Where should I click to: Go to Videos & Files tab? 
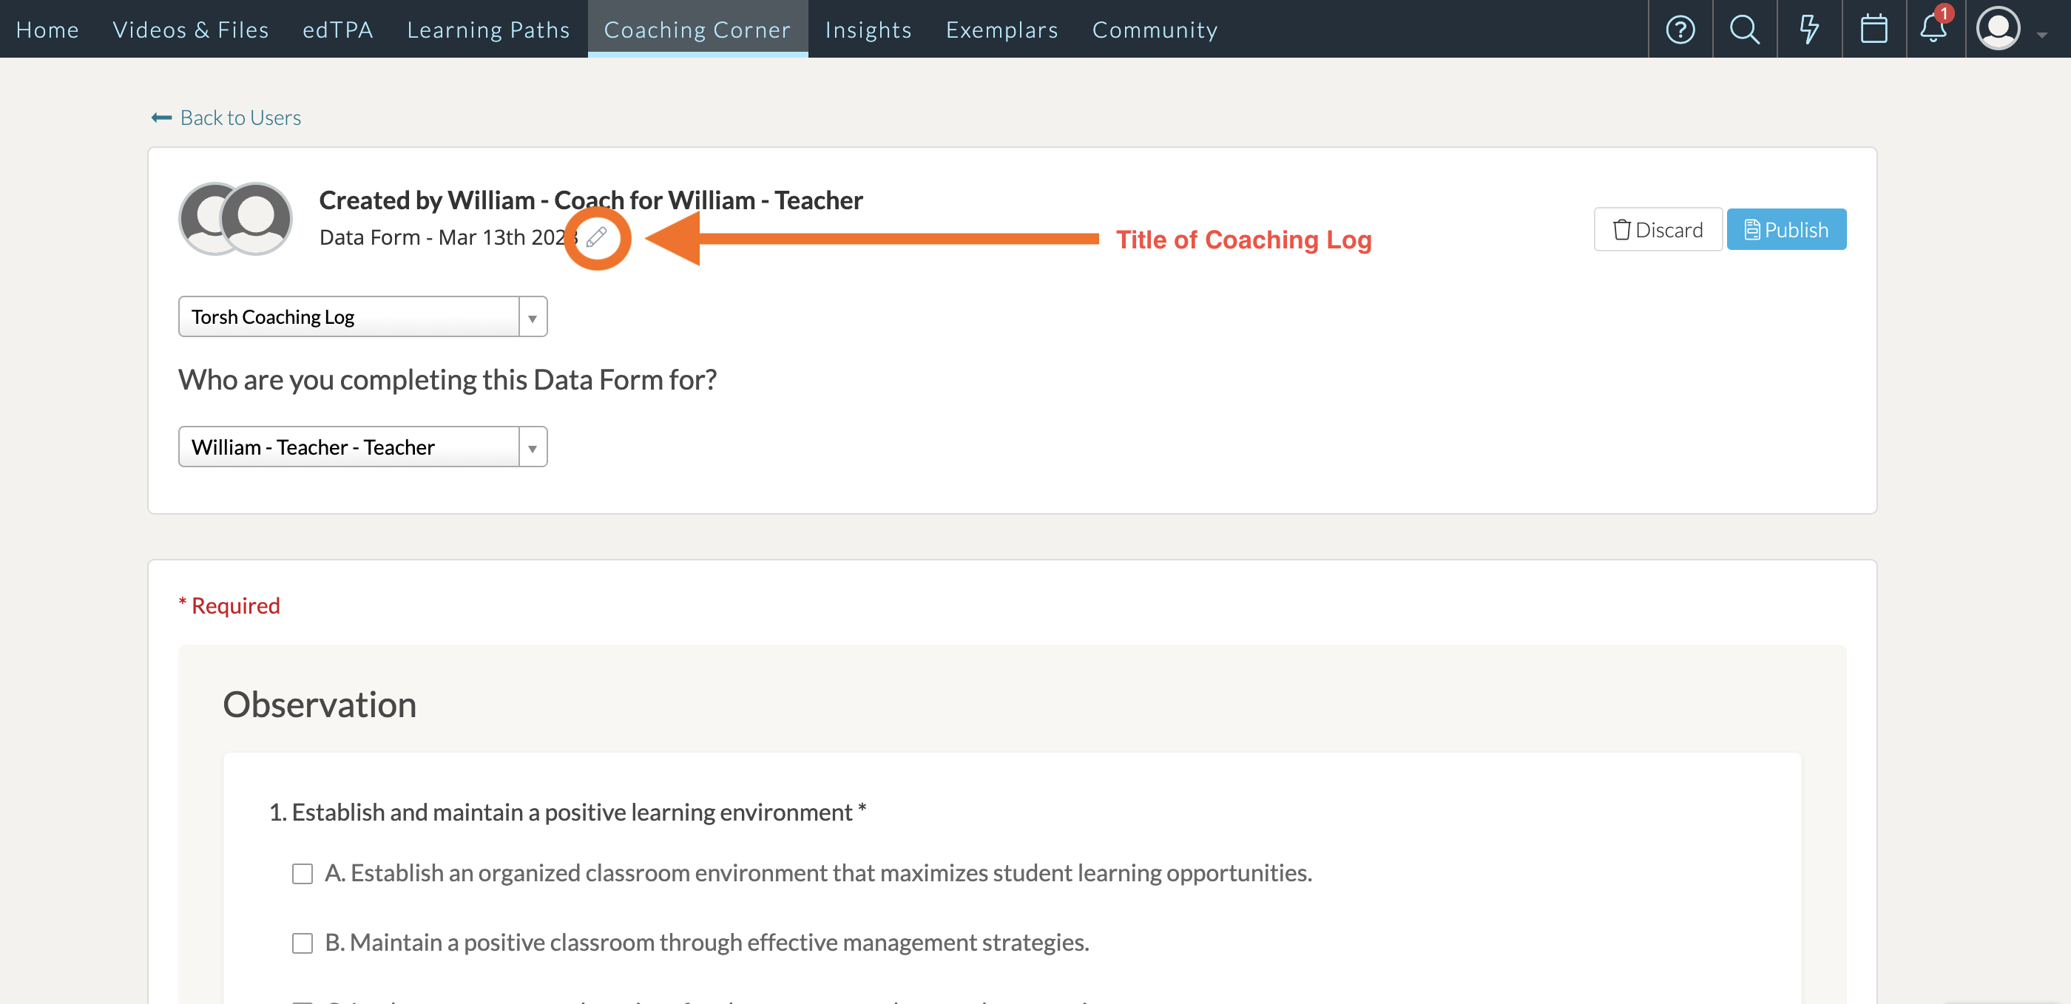[191, 30]
